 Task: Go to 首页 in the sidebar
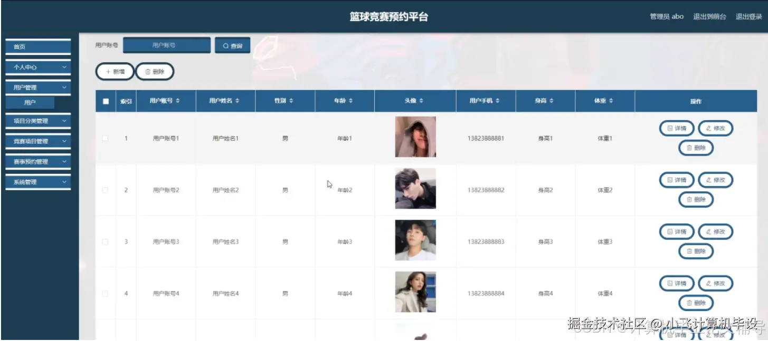click(x=38, y=47)
